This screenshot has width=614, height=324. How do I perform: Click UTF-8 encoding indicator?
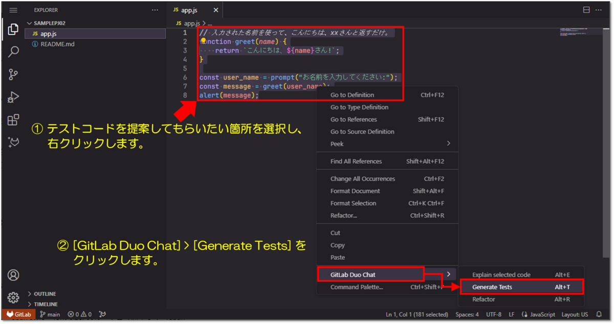494,314
